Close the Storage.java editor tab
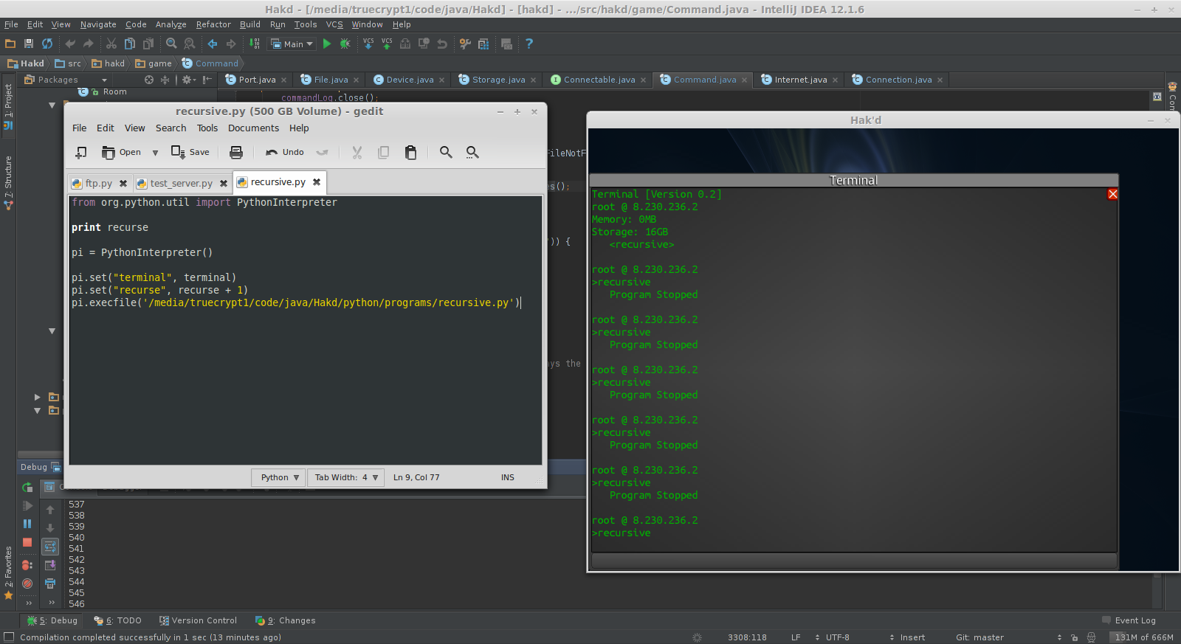 (x=533, y=80)
